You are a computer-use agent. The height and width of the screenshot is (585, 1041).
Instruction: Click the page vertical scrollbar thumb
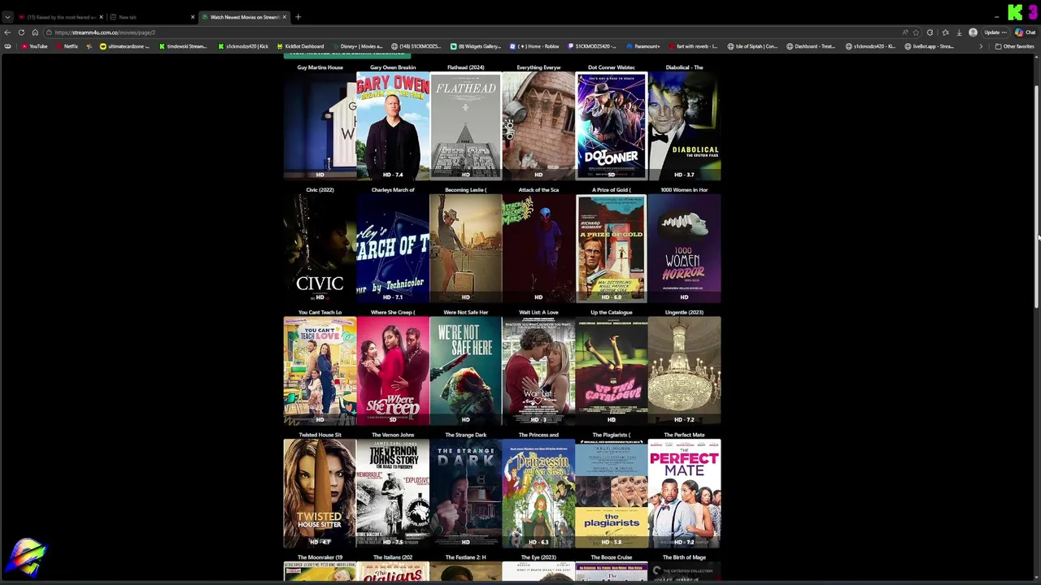coord(1036,195)
